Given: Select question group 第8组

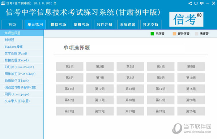Looking at the screenshot, I should point(130,78).
